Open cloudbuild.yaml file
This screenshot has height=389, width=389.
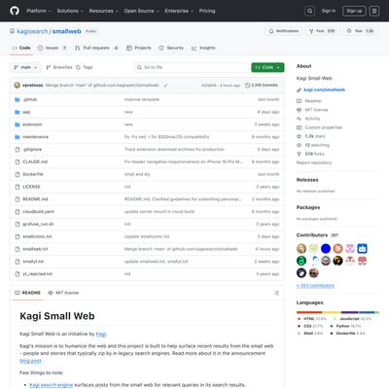(38, 212)
